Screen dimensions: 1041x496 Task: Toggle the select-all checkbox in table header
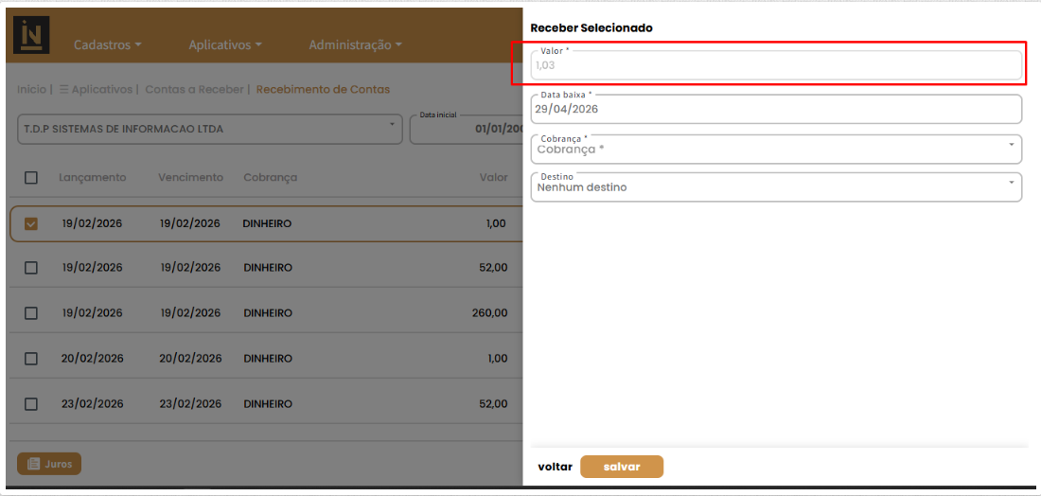click(x=31, y=177)
